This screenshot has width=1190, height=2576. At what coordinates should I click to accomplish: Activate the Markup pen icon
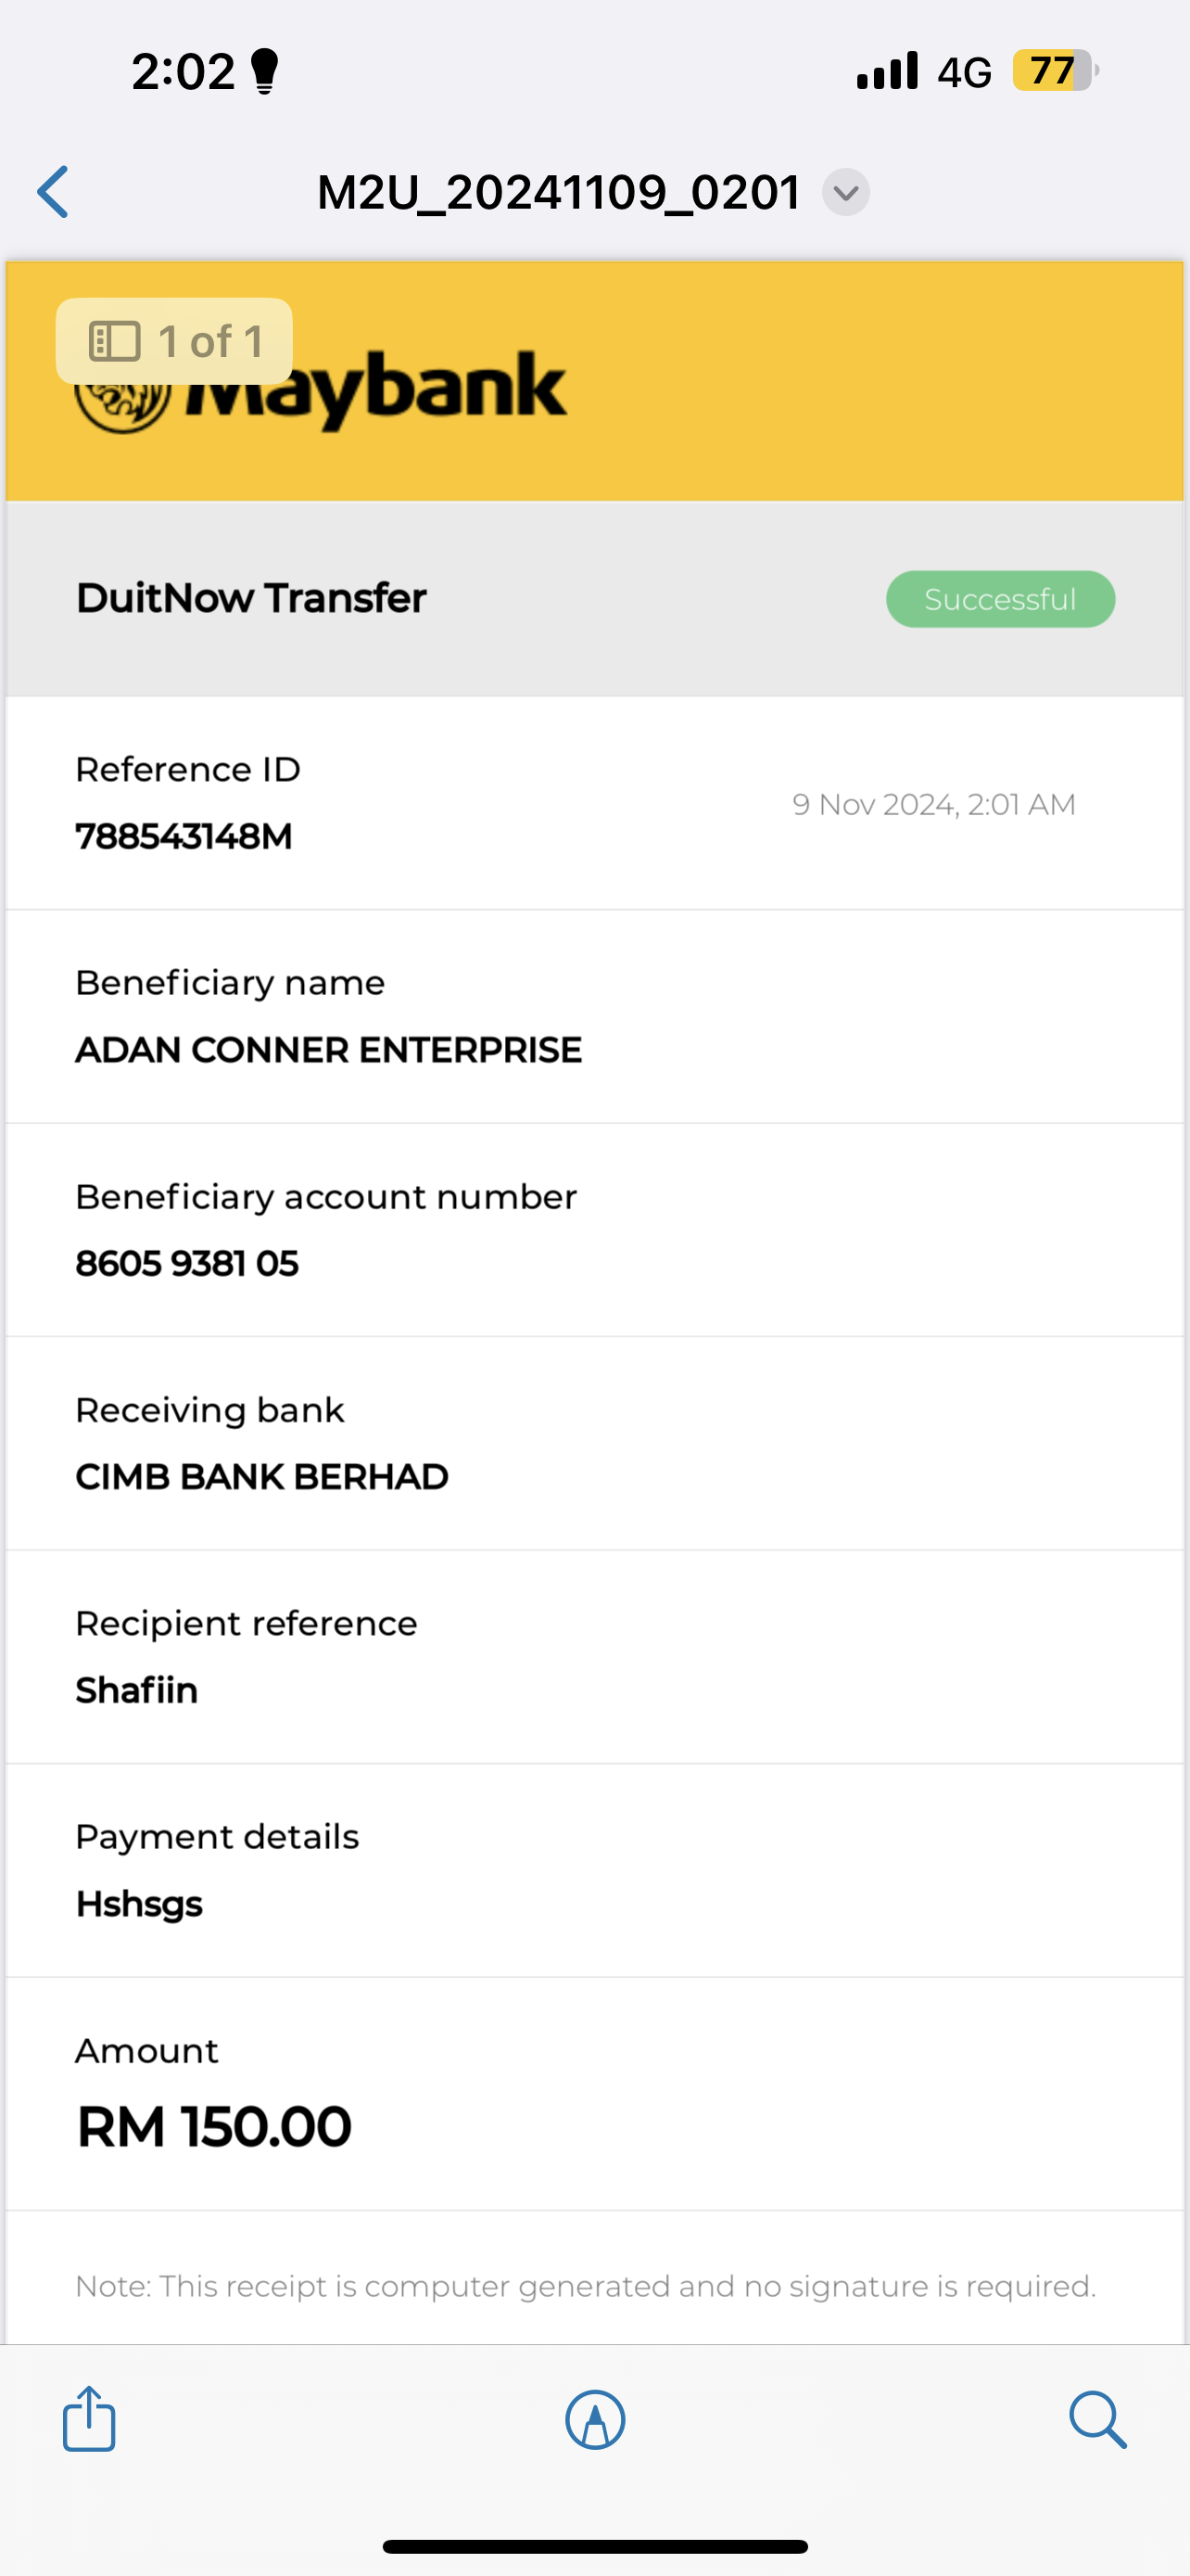point(596,2420)
